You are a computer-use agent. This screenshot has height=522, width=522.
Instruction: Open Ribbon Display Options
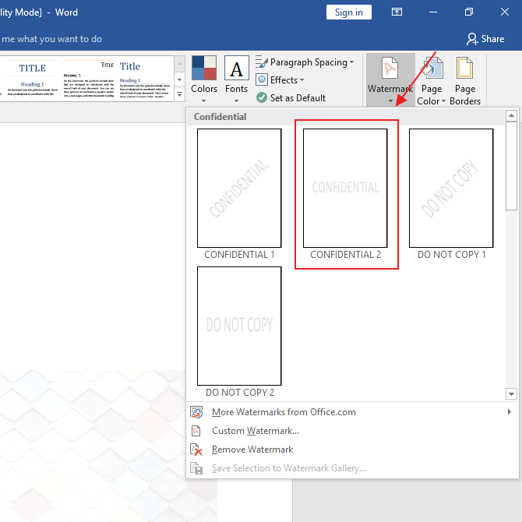pos(397,12)
